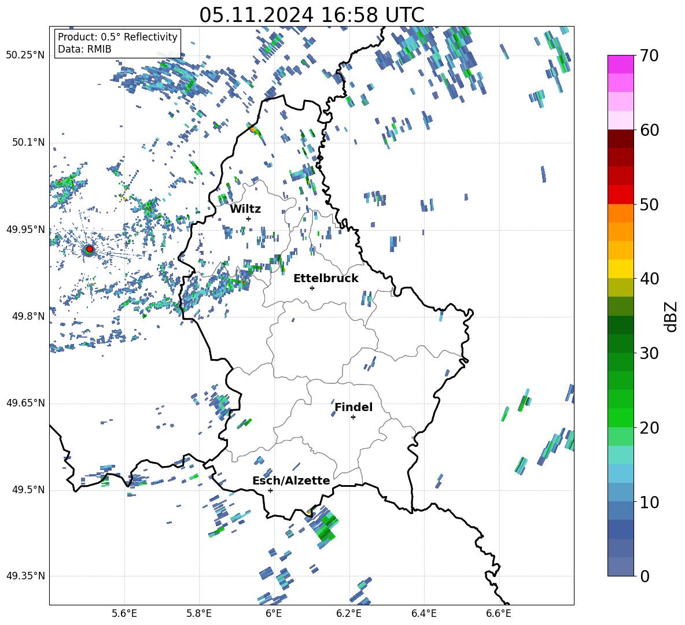
Task: Click the Data: RMIB text
Action: coord(84,49)
